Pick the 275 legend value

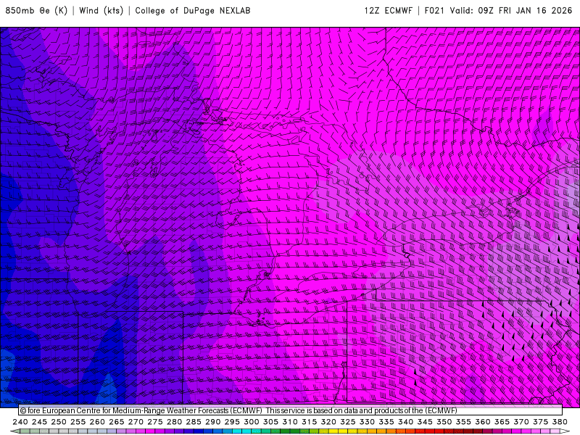click(x=155, y=422)
